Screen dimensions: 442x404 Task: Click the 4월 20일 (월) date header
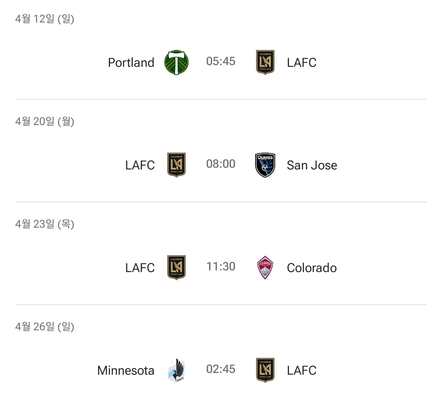pos(45,122)
